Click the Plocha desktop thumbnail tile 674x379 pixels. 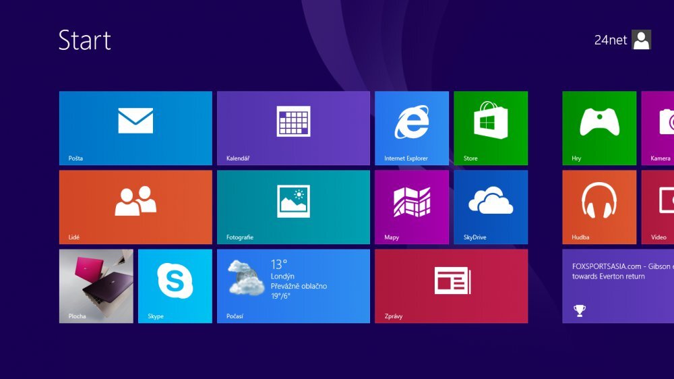coord(96,286)
